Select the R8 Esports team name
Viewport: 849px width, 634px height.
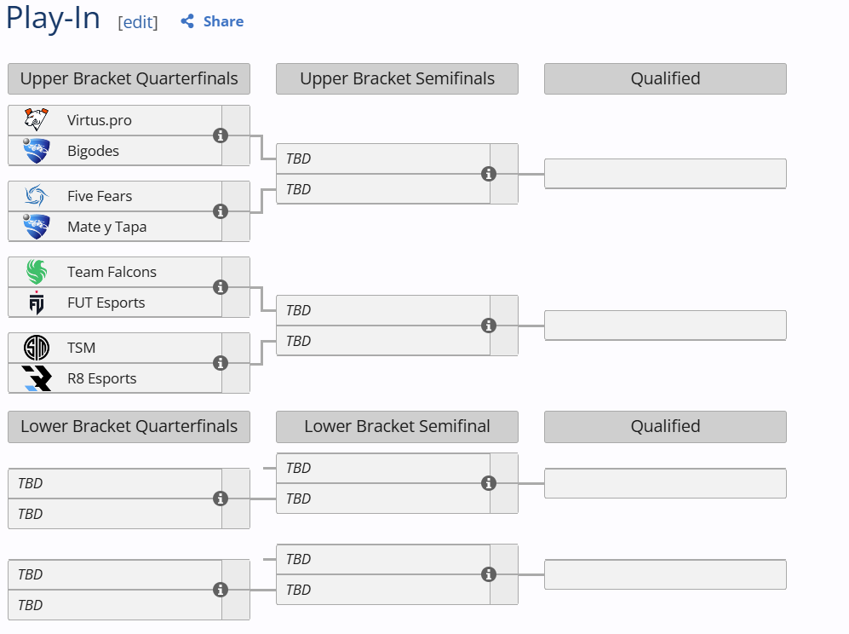[x=102, y=378]
